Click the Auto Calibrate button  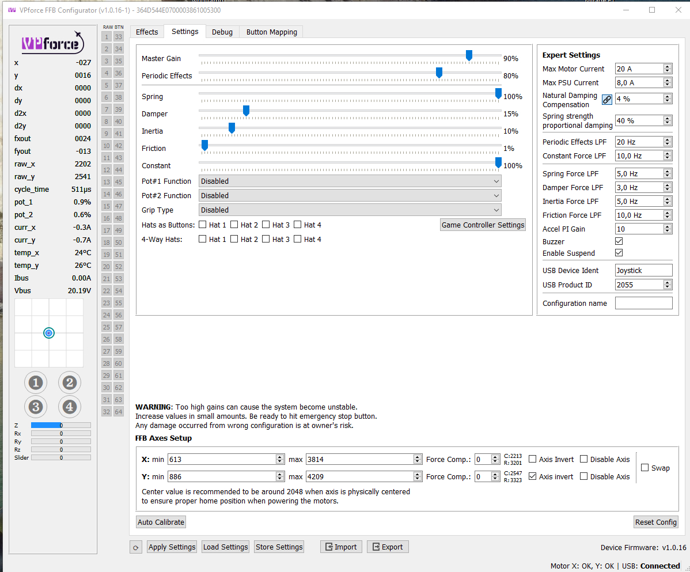tap(161, 521)
